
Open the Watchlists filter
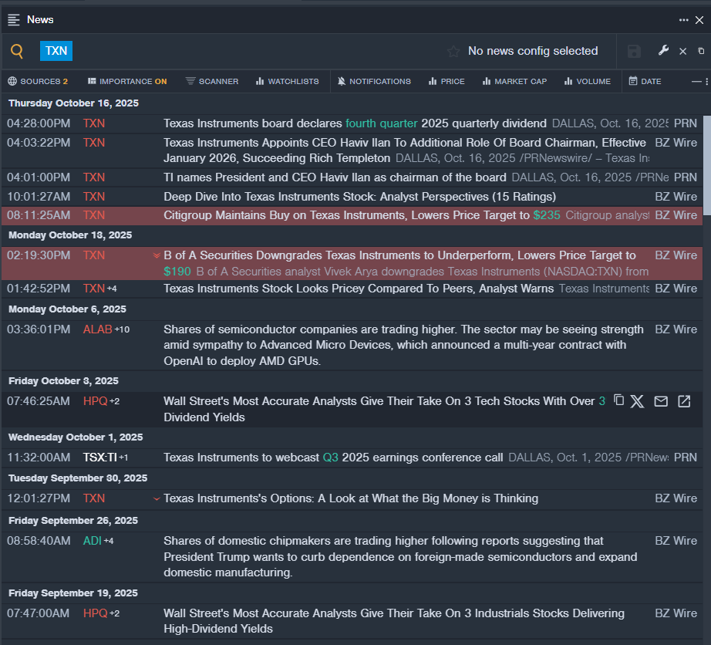click(287, 81)
